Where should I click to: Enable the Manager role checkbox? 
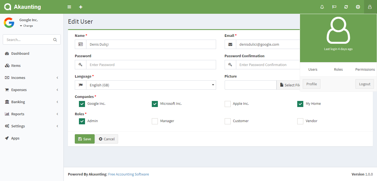pyautogui.click(x=155, y=121)
